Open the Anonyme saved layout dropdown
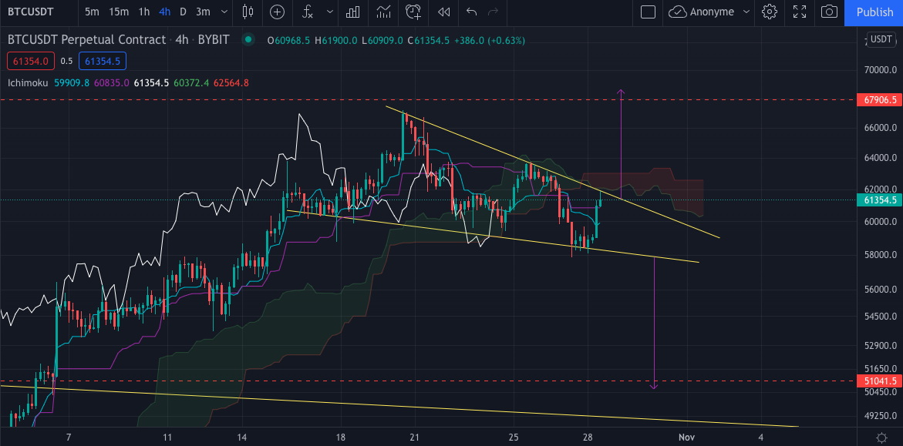903x446 pixels. [745, 12]
